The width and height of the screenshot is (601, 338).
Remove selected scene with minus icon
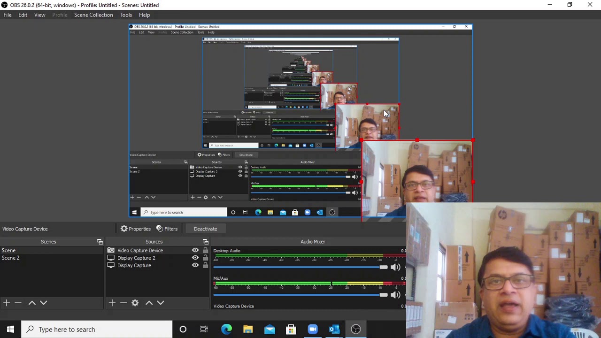(x=18, y=303)
